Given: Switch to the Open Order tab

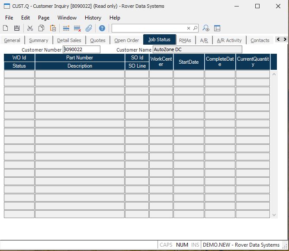Looking at the screenshot, I should 126,40.
